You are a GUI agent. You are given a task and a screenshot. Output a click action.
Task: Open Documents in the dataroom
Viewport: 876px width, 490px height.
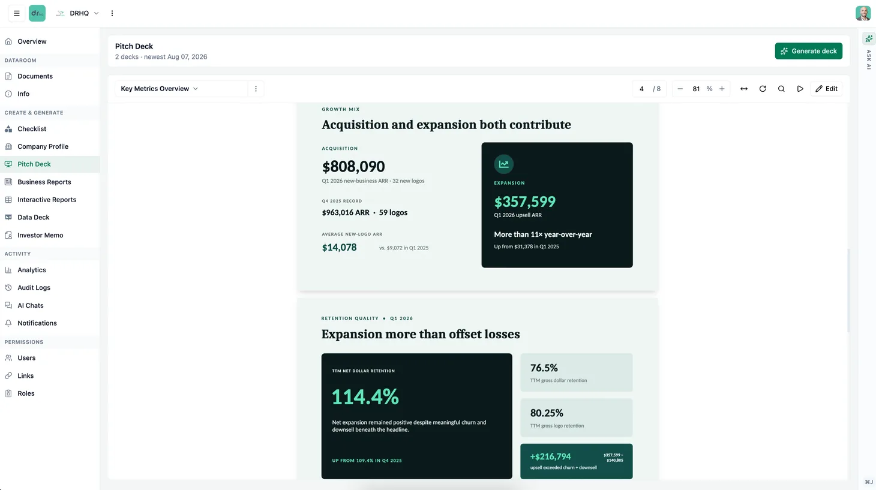tap(35, 76)
